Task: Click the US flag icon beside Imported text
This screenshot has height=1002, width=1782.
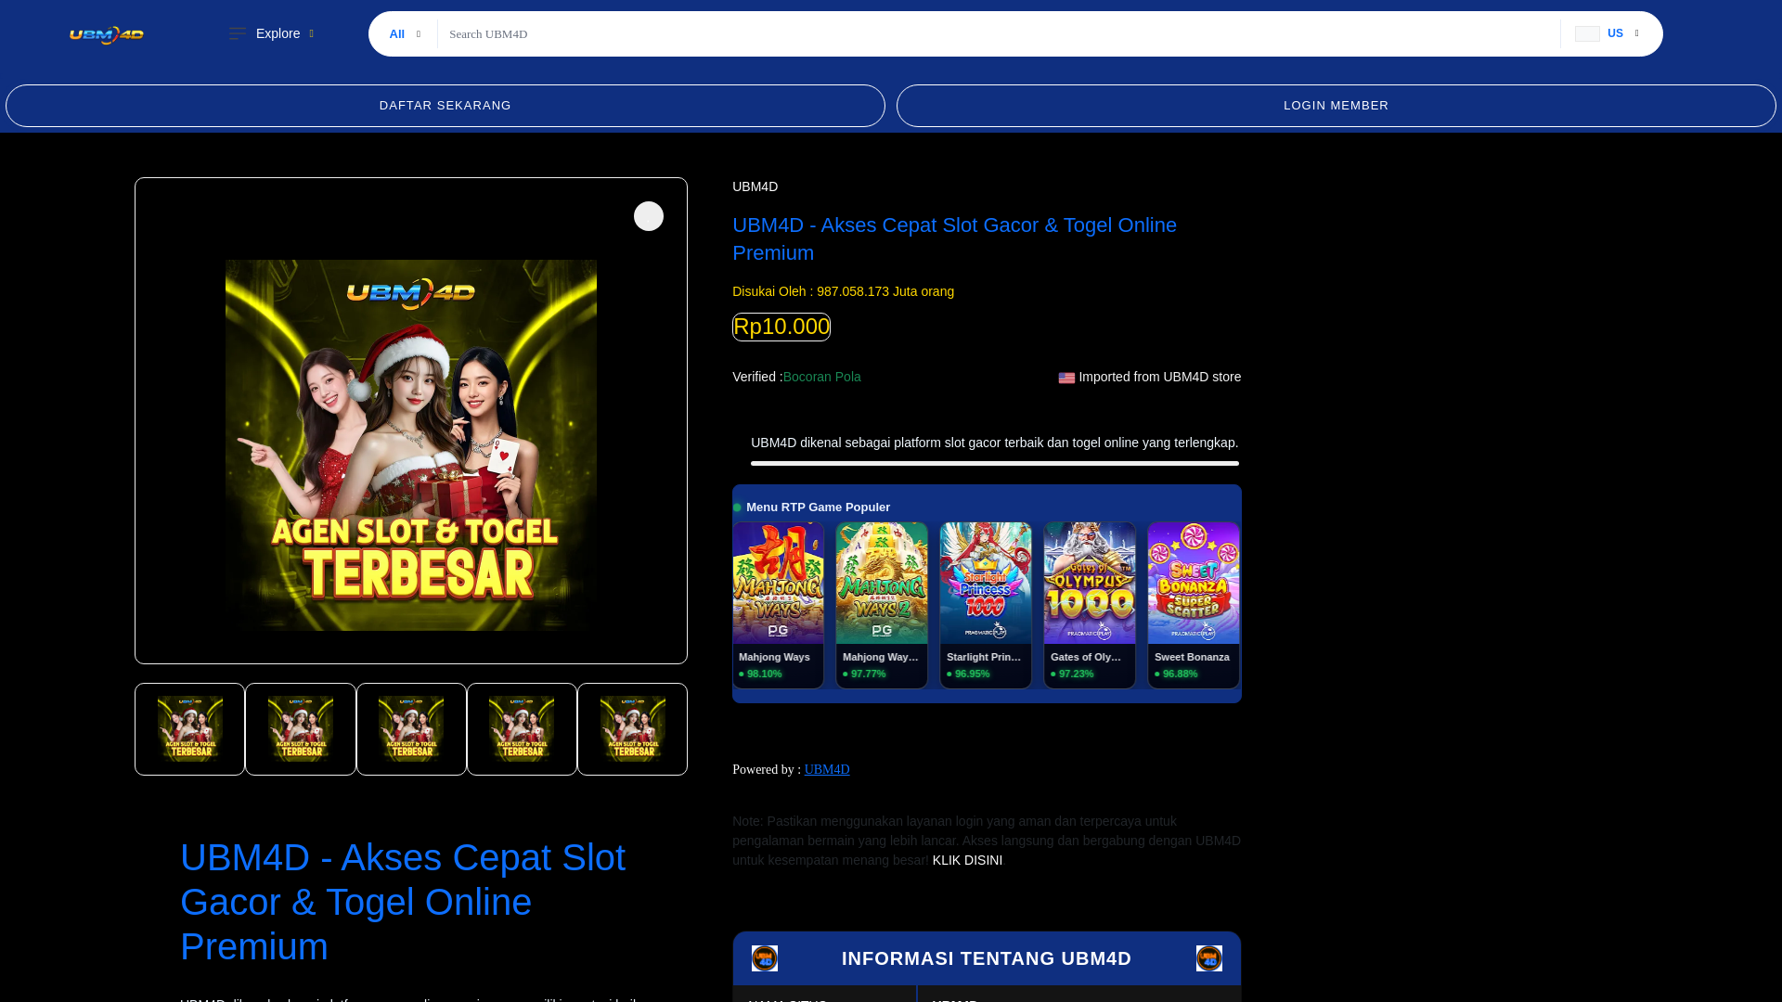Action: click(x=1066, y=378)
